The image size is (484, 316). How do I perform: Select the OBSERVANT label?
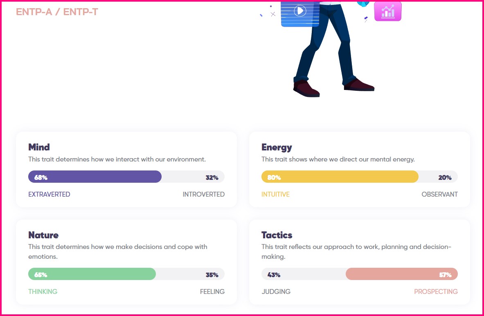[x=439, y=194]
